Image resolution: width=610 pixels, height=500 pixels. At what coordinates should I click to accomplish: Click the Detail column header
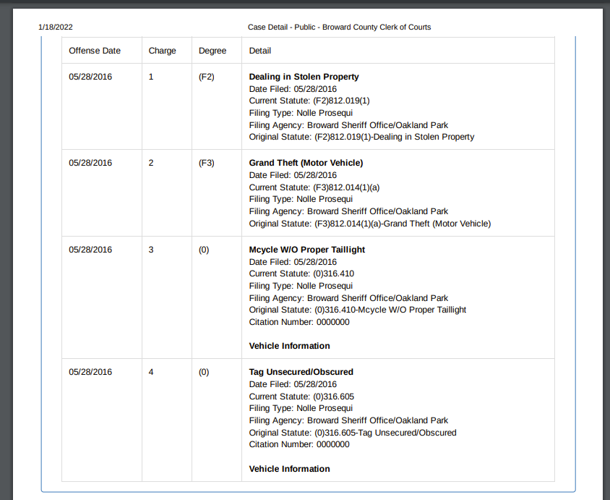click(x=260, y=51)
